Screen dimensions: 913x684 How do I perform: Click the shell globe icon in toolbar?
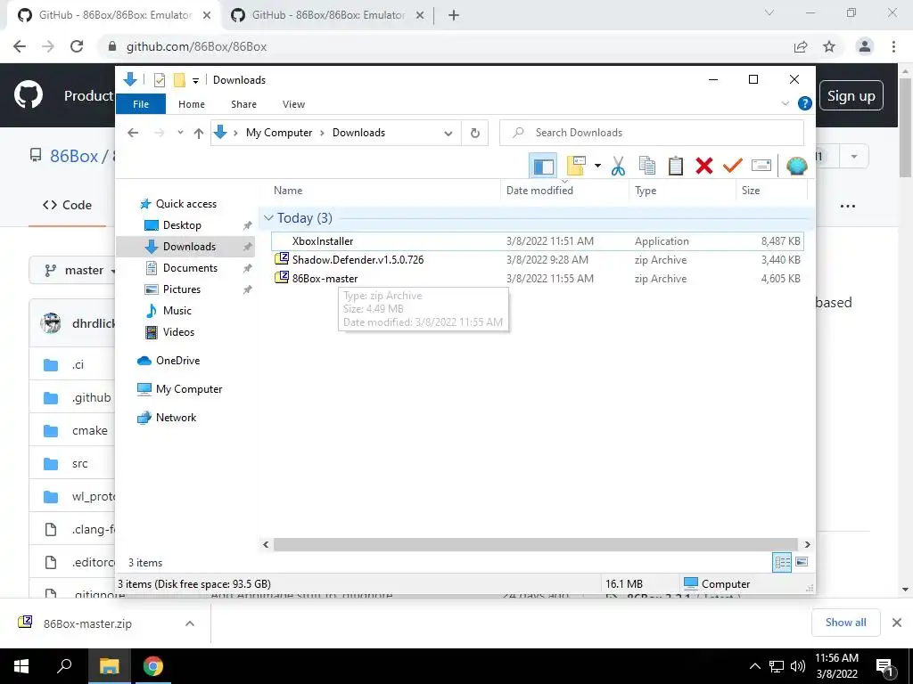[796, 167]
